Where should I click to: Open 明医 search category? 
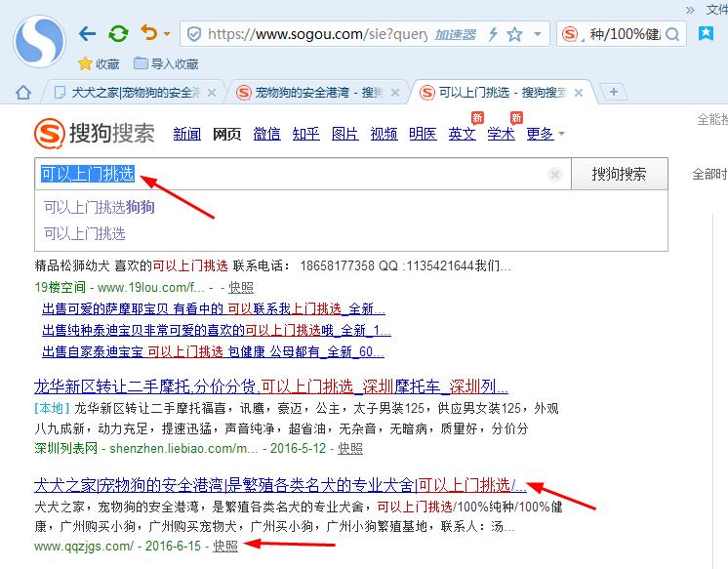point(423,134)
